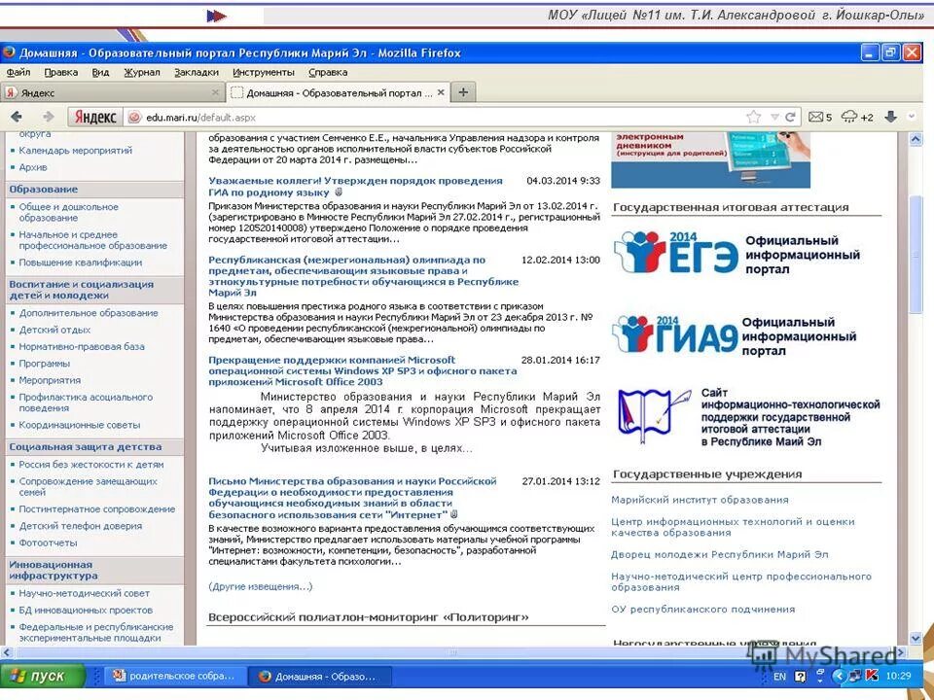Switch to 'родительское собра...' taskbar window
This screenshot has height=700, width=934.
[175, 677]
